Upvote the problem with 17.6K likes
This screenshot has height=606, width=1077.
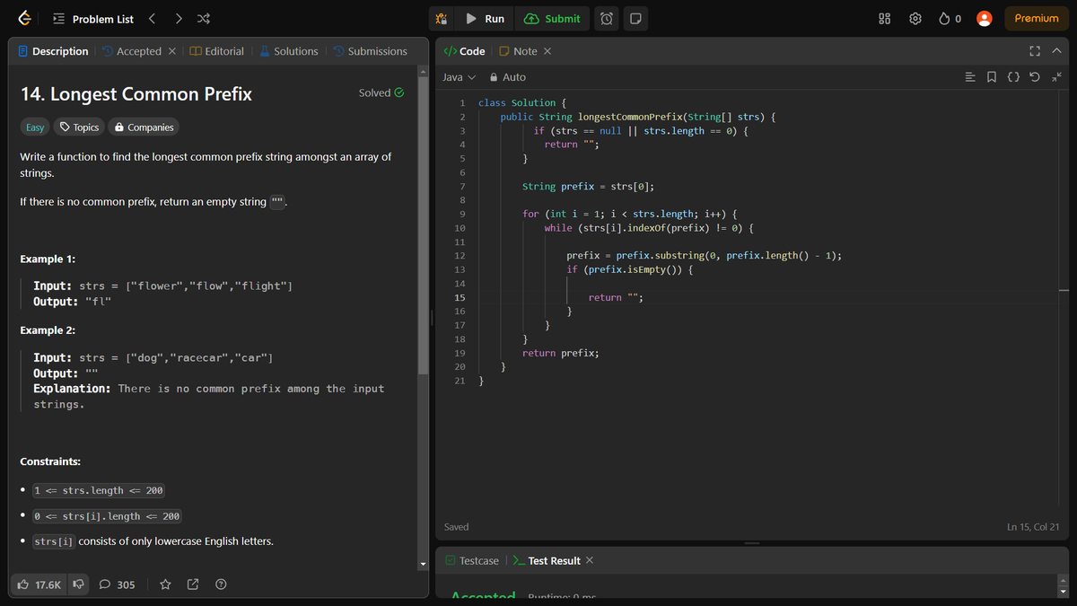(x=39, y=584)
